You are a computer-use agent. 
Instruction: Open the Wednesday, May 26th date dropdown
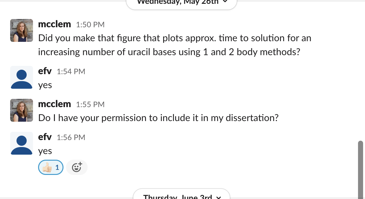pyautogui.click(x=182, y=3)
